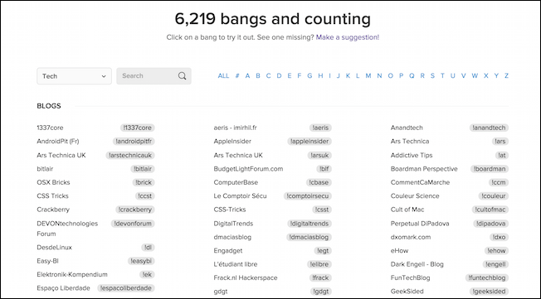Filter bangs by letter C
The width and height of the screenshot is (541, 299).
point(268,75)
